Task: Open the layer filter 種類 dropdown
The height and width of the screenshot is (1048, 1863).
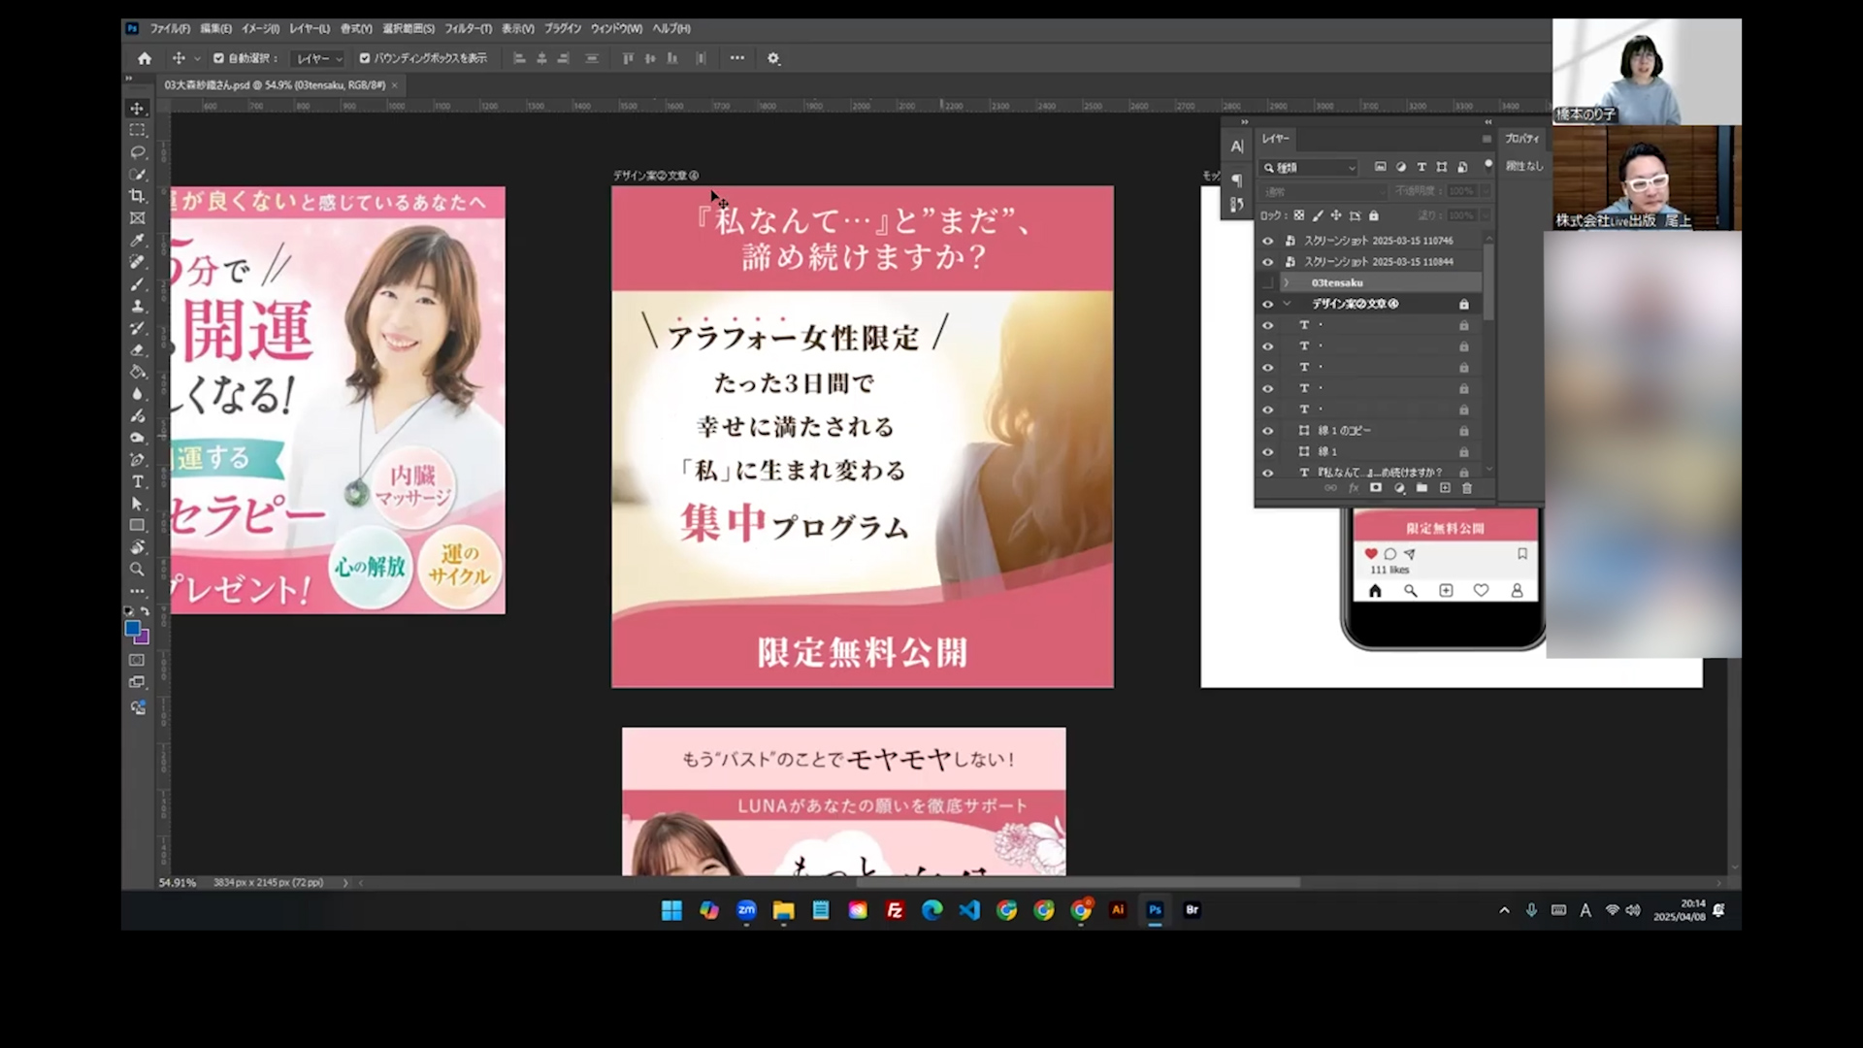Action: tap(1309, 168)
